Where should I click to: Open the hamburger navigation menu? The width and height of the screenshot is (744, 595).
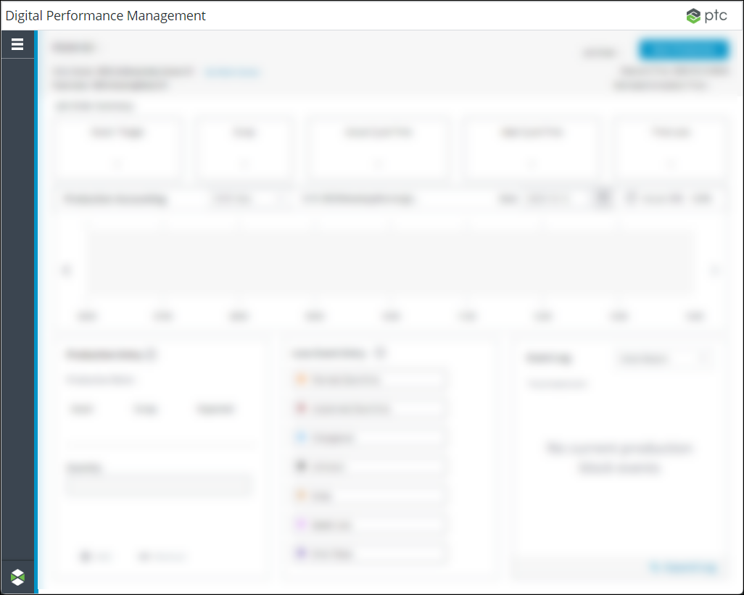pyautogui.click(x=17, y=44)
